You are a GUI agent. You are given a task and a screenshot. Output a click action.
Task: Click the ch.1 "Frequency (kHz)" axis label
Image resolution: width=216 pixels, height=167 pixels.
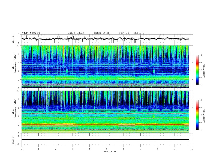(x=15, y=63)
